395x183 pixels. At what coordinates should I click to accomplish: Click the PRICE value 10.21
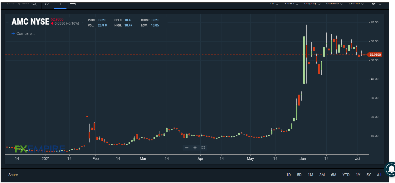102,20
